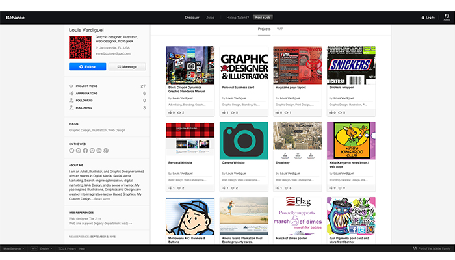
Task: Click Help in the footer
Action: pyautogui.click(x=82, y=249)
